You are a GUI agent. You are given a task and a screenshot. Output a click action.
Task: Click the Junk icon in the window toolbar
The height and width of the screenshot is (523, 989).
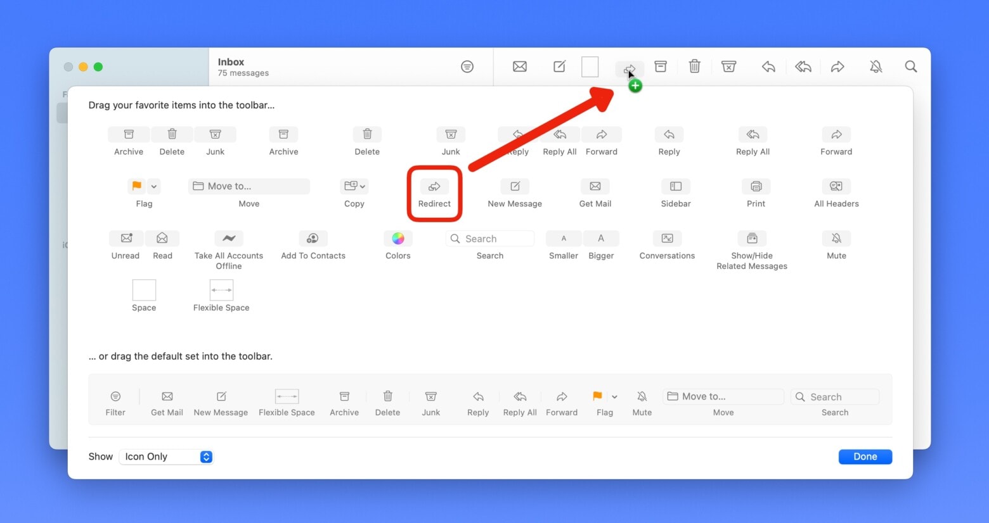point(729,66)
